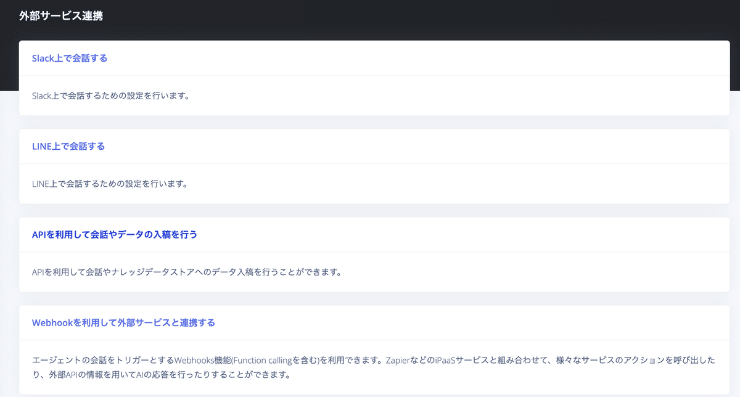Open Webhookを利用して外部サービスと連携する link
Image resolution: width=740 pixels, height=397 pixels.
point(123,322)
